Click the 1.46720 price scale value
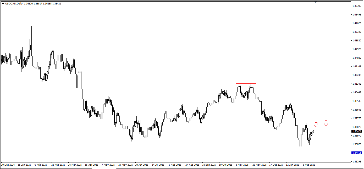 (357, 32)
